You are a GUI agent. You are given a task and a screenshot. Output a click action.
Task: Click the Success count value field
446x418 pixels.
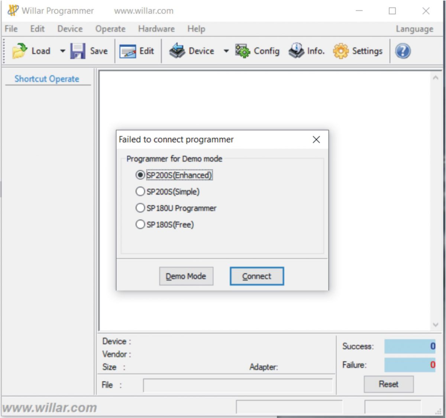point(410,346)
